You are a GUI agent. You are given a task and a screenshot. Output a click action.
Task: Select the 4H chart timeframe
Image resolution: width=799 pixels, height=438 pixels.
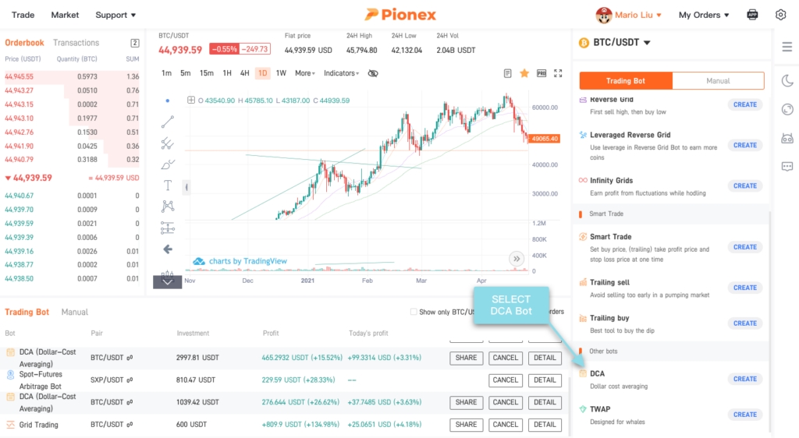pos(244,73)
